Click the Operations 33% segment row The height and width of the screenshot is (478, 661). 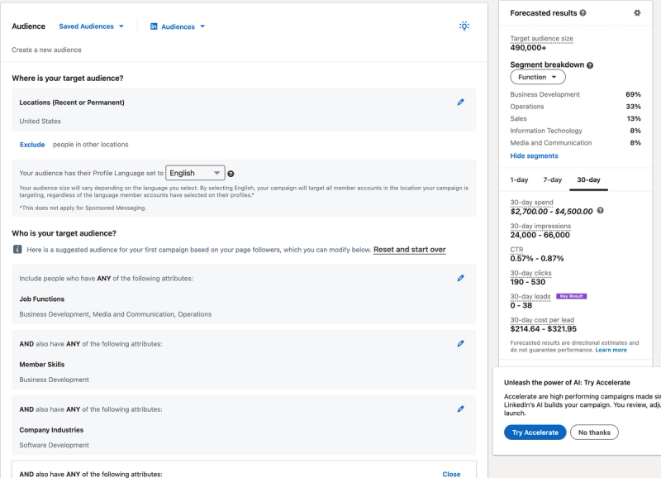pyautogui.click(x=575, y=107)
